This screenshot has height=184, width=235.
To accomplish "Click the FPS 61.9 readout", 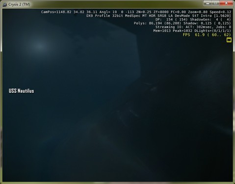I will pos(207,35).
